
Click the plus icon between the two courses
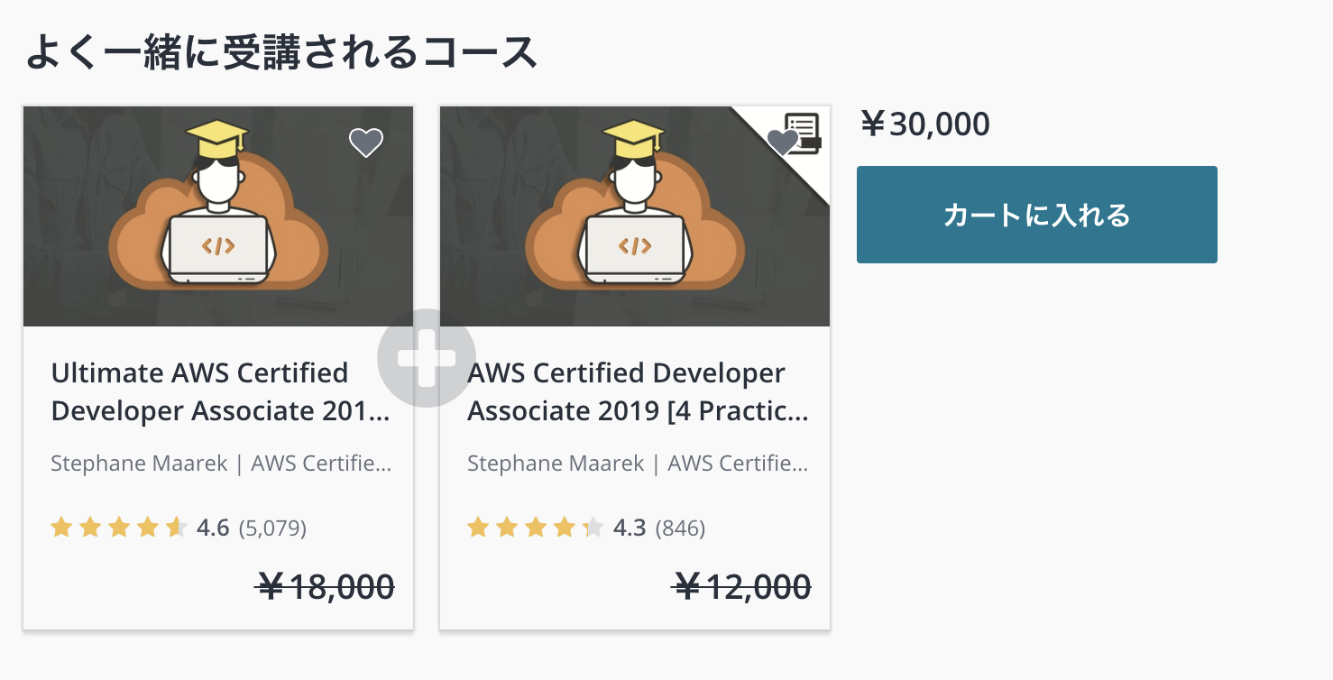pos(427,356)
